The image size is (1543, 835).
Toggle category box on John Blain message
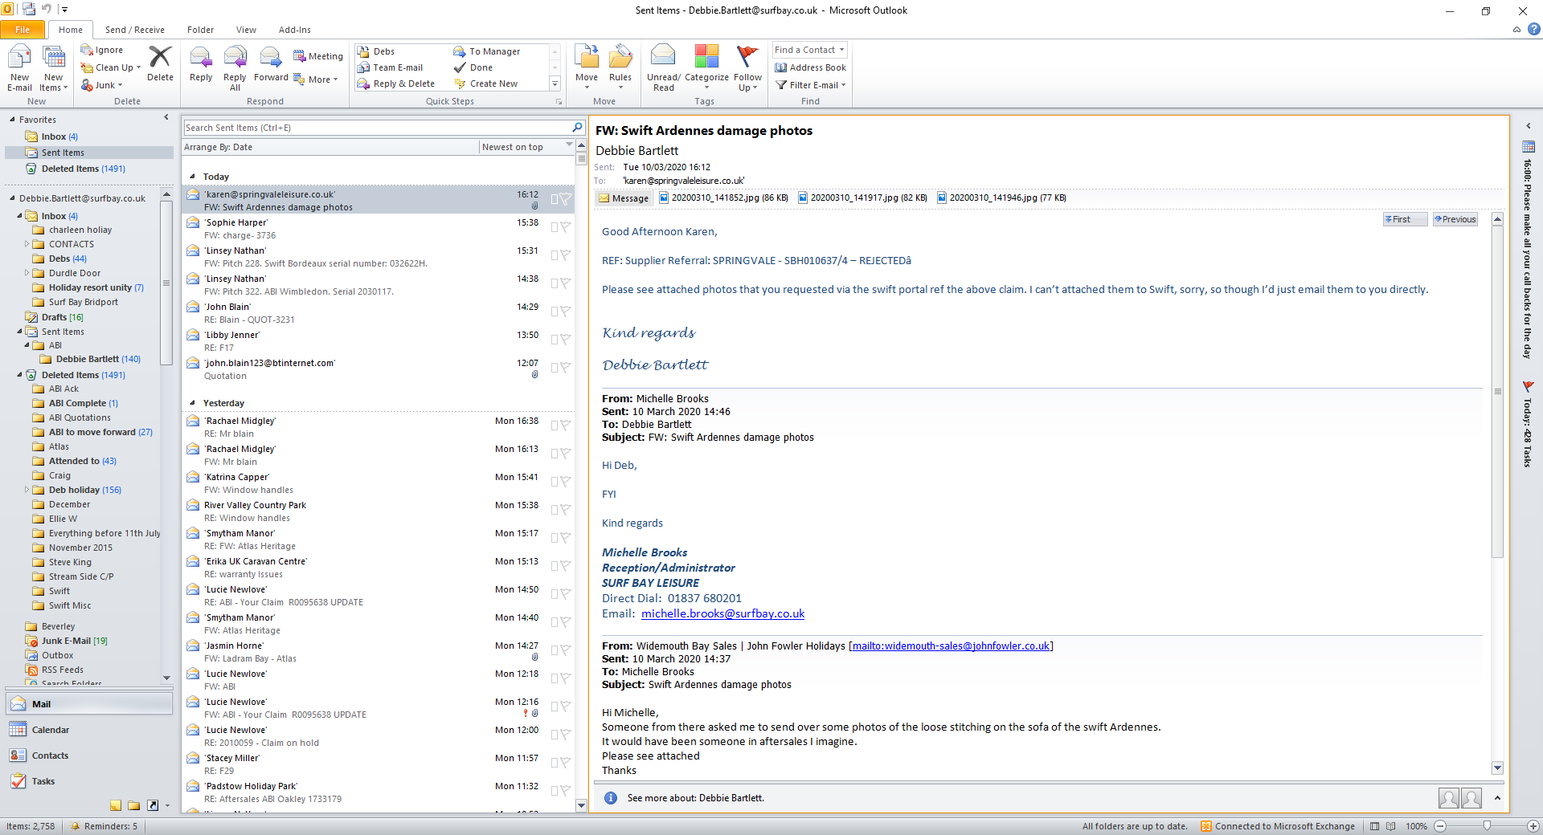[555, 312]
